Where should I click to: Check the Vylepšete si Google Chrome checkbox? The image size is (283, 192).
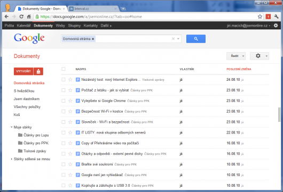coord(64,101)
